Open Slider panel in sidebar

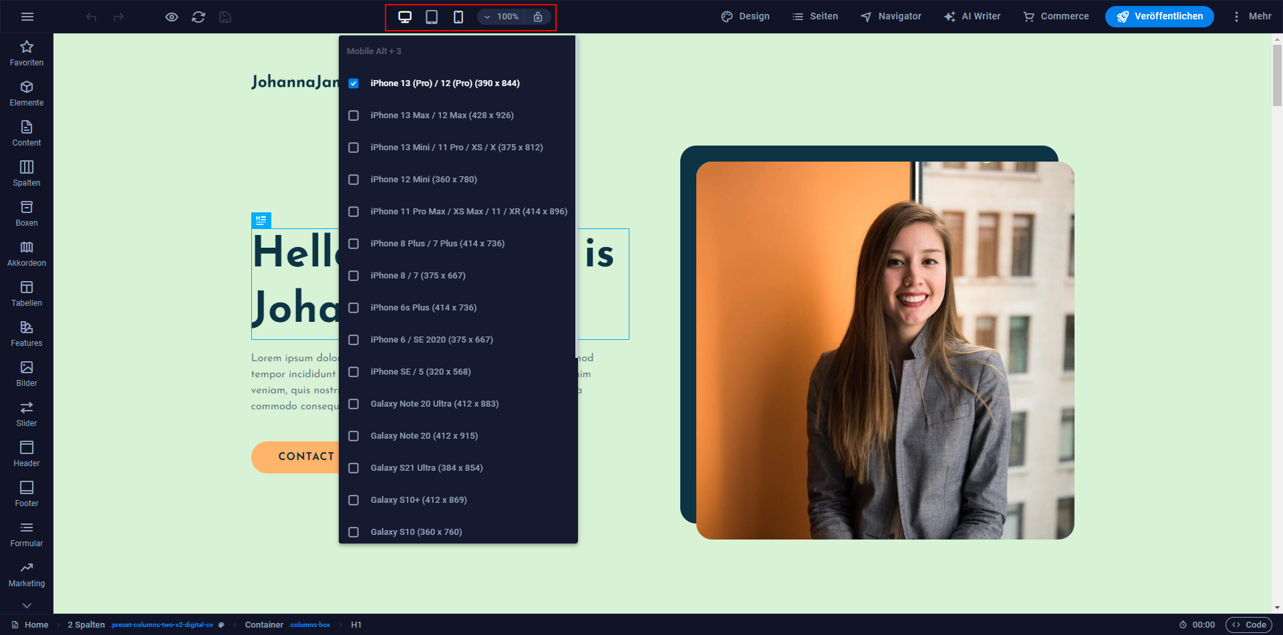tap(27, 414)
